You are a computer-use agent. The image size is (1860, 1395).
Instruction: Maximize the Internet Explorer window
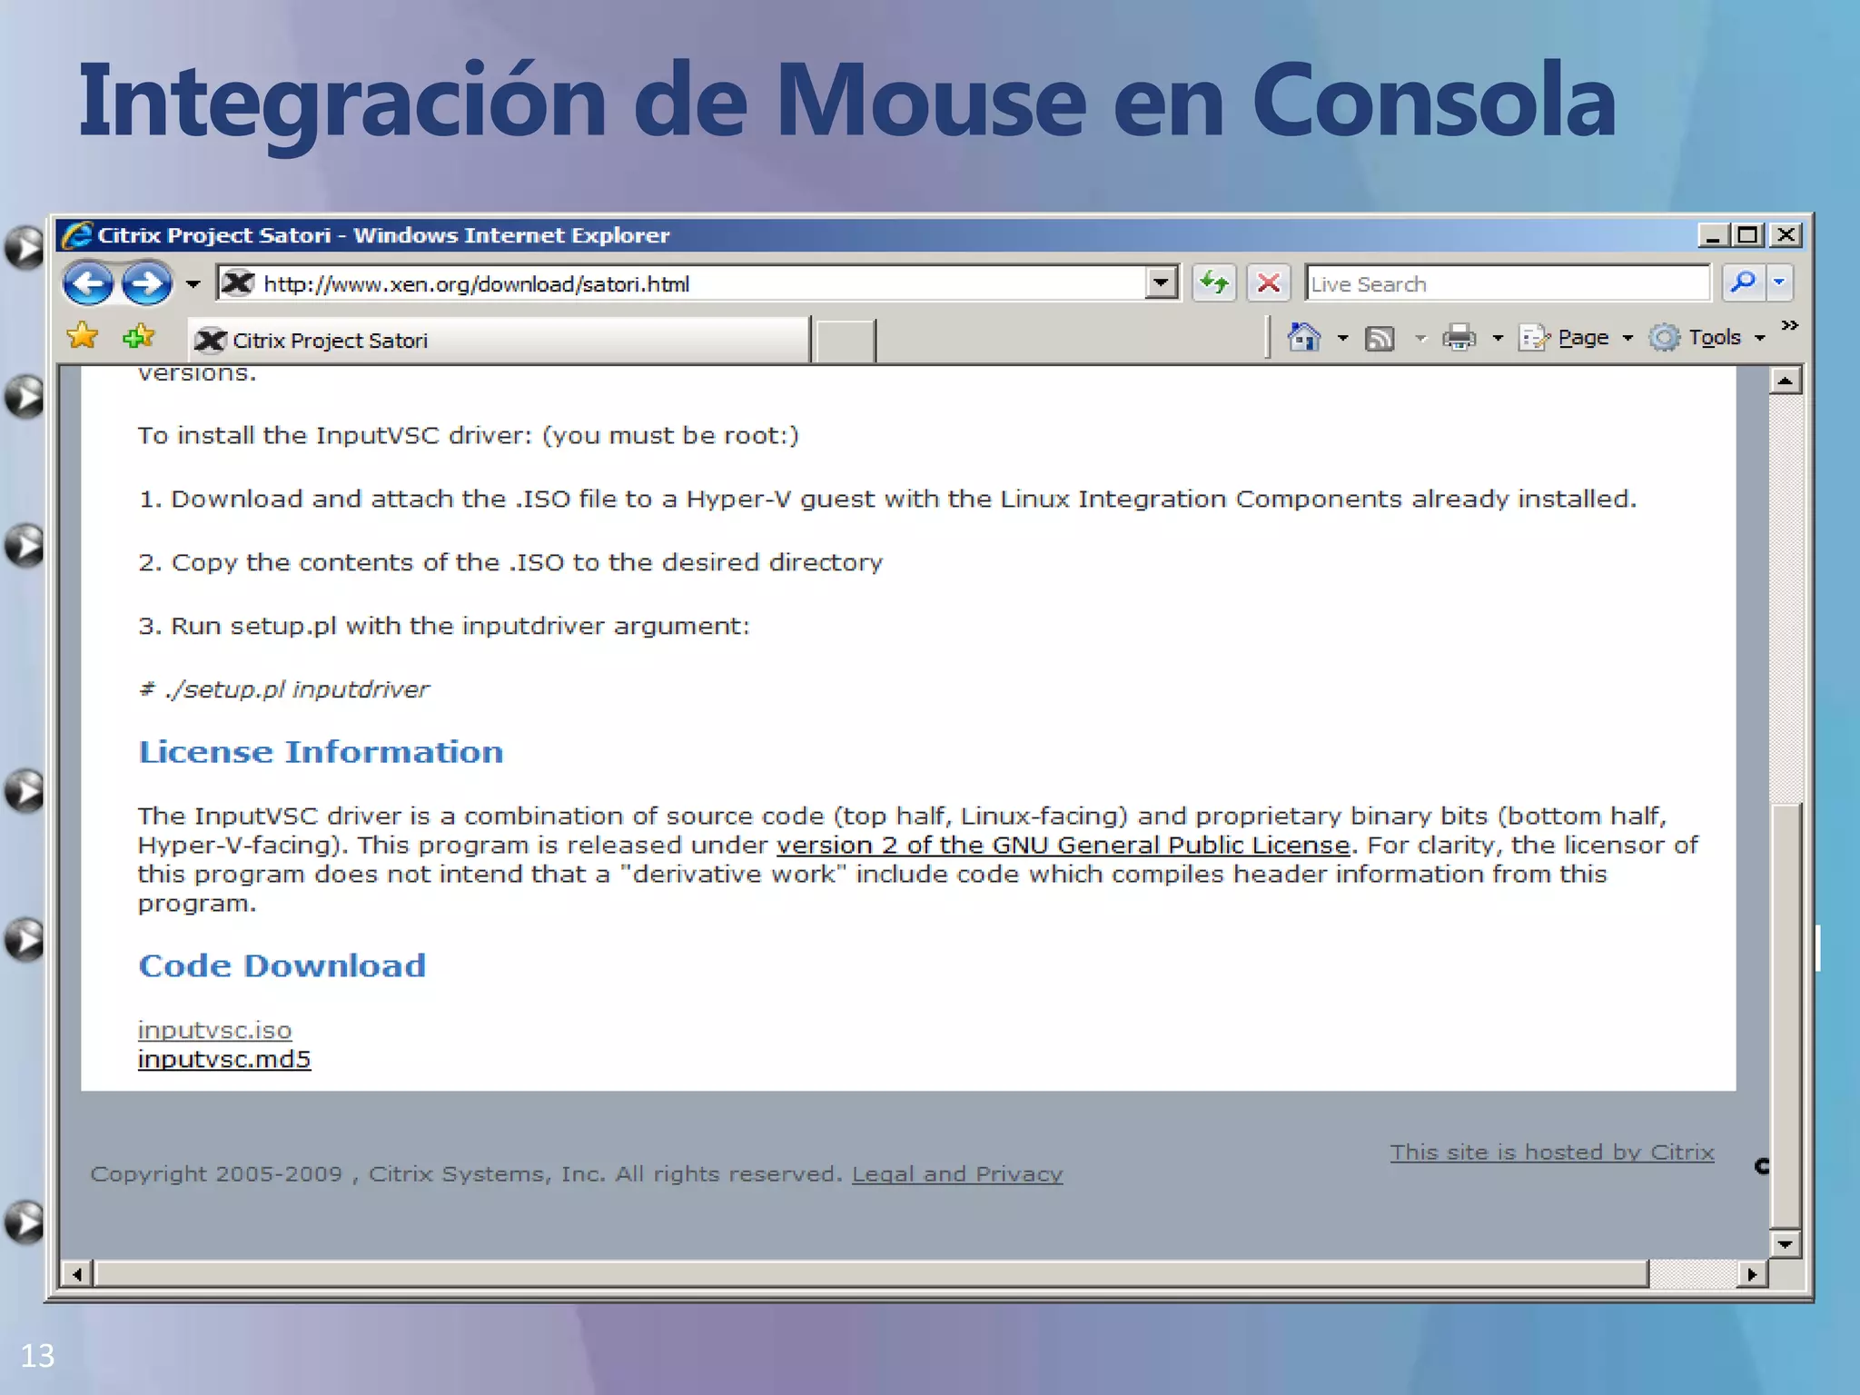pos(1747,235)
